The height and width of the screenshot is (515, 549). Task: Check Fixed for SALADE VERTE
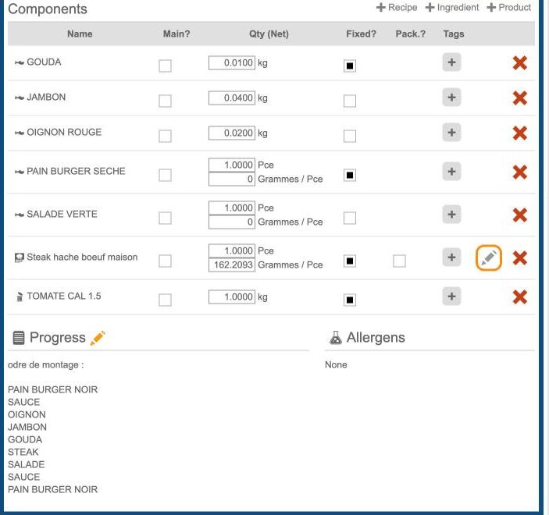pos(350,218)
